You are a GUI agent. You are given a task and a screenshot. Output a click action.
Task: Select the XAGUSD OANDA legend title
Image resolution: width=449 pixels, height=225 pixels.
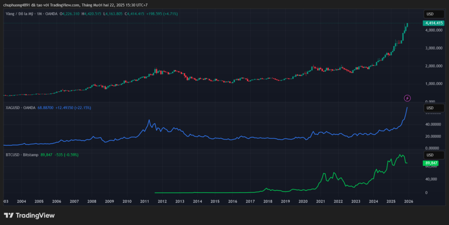(x=21, y=108)
